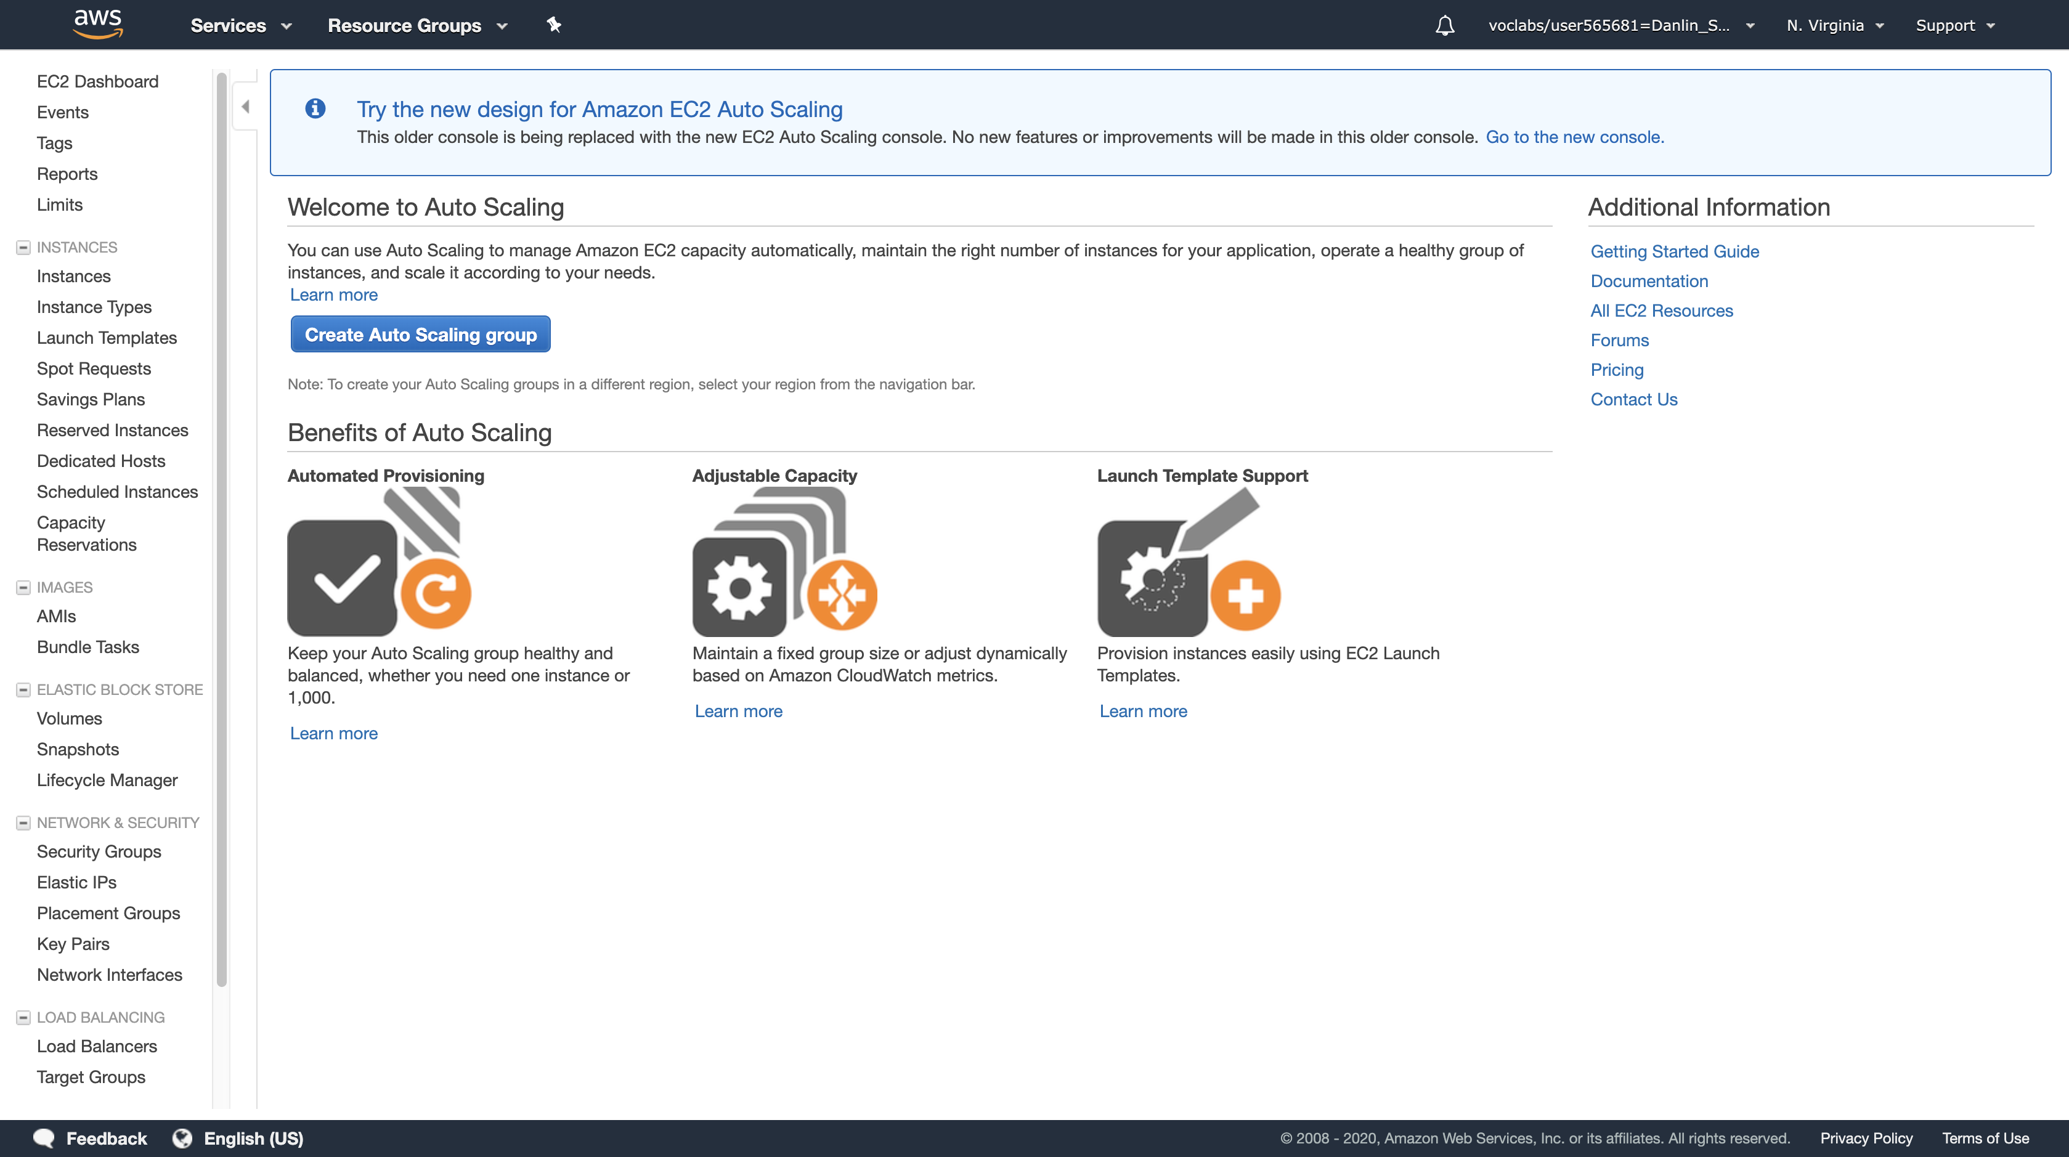Open Launch Templates in the sidebar
2069x1157 pixels.
click(106, 338)
